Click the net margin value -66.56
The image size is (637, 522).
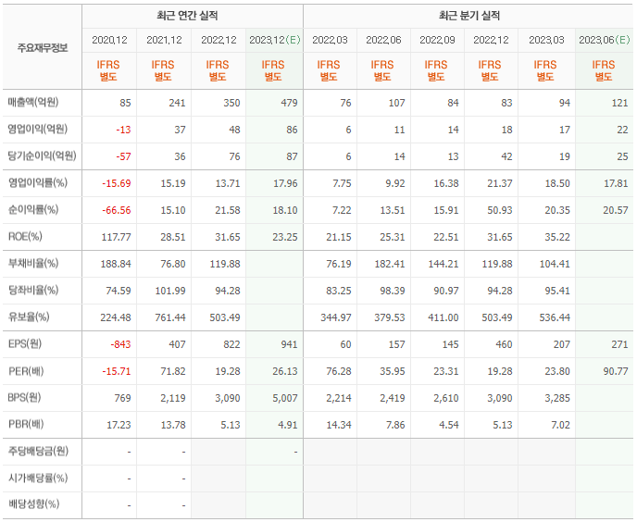coord(116,210)
